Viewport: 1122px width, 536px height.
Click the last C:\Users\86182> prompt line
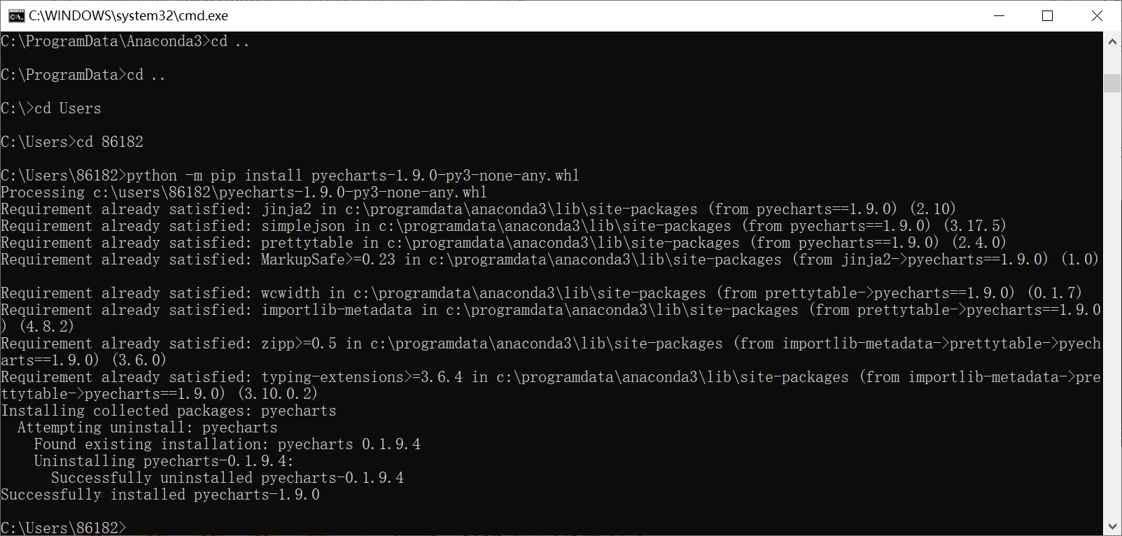(64, 528)
